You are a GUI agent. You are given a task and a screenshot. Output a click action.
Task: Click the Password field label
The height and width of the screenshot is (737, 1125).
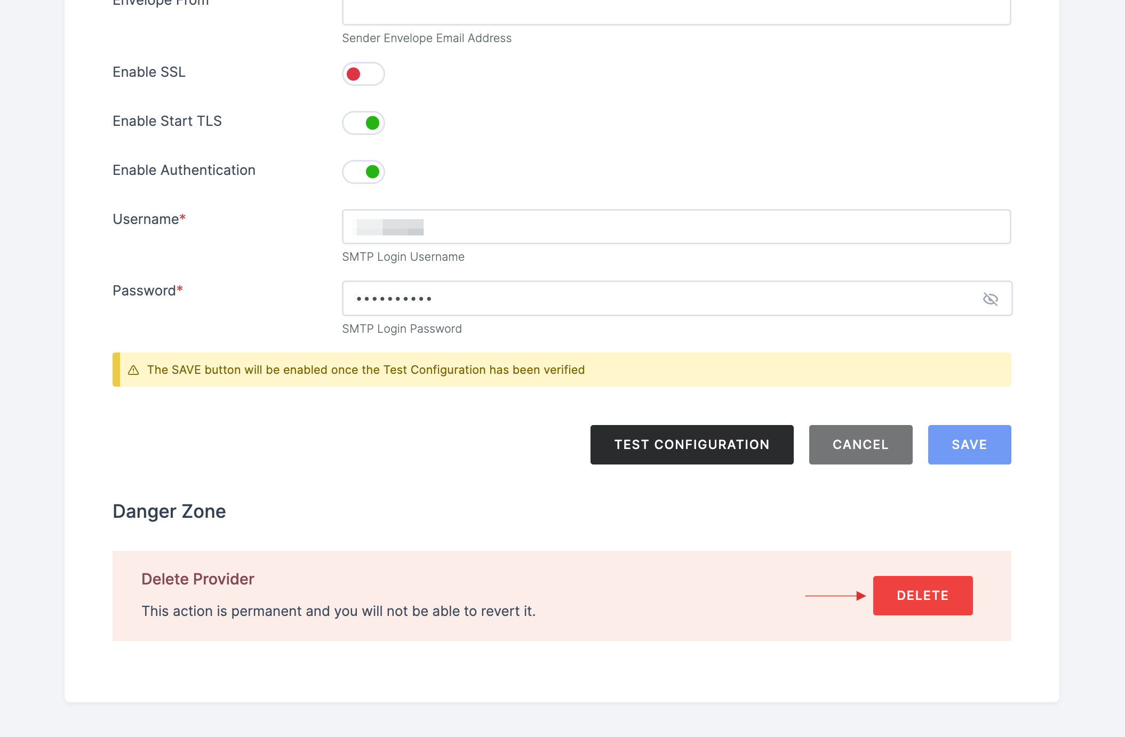point(148,291)
